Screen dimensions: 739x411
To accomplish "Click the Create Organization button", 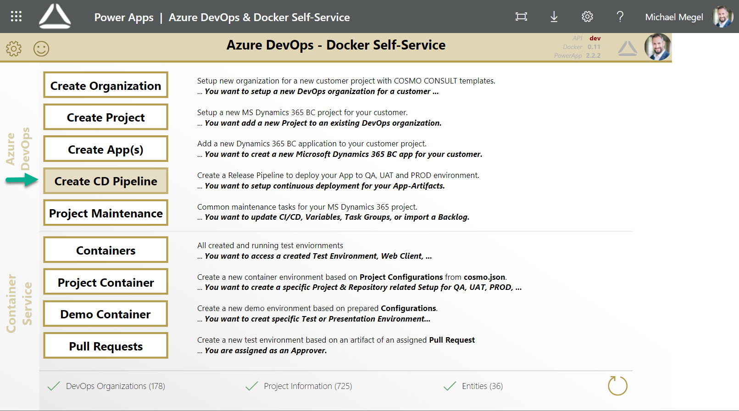I will pos(106,85).
